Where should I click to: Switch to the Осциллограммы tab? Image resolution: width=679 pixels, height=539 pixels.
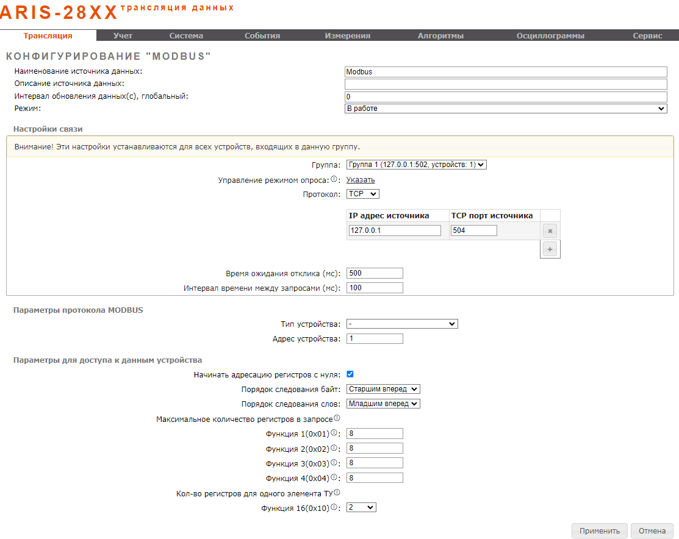click(x=550, y=36)
